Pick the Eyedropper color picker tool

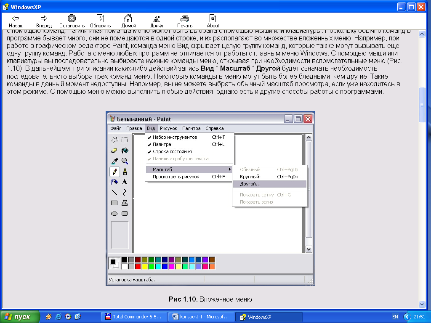(x=114, y=161)
